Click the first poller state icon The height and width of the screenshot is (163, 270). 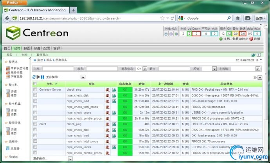pyautogui.click(x=166, y=34)
